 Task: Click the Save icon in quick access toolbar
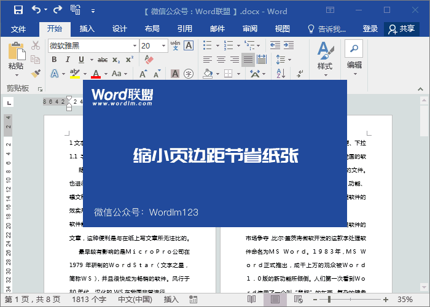point(18,10)
